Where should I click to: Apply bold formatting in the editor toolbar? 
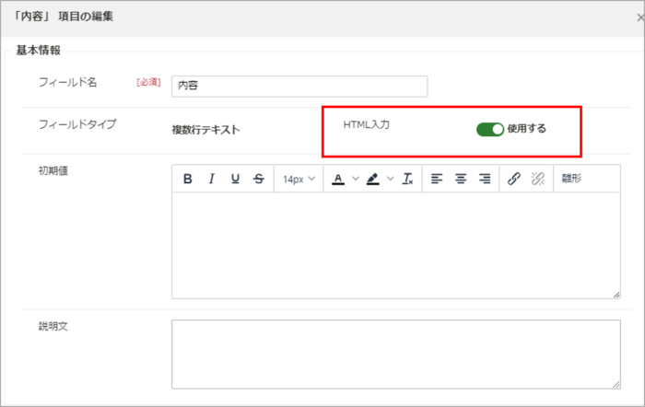(x=188, y=179)
